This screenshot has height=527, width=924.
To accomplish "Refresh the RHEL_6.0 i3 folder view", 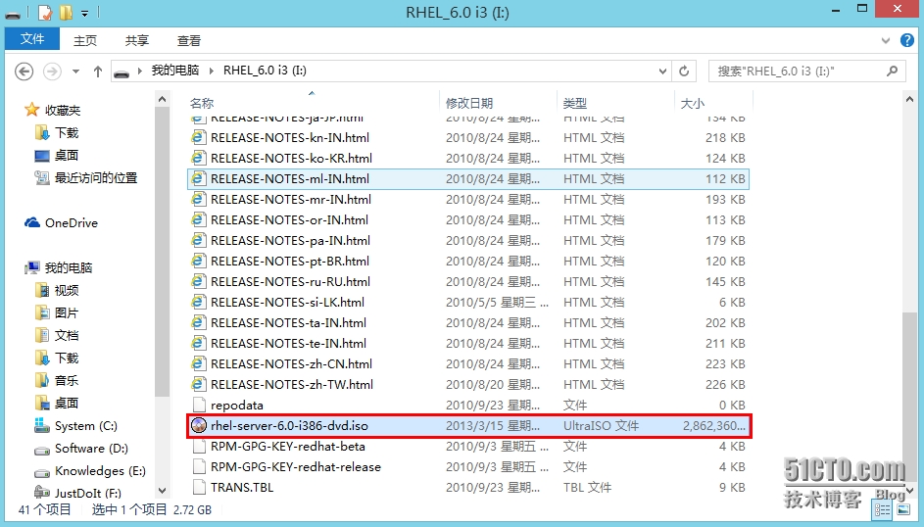I will [x=684, y=72].
